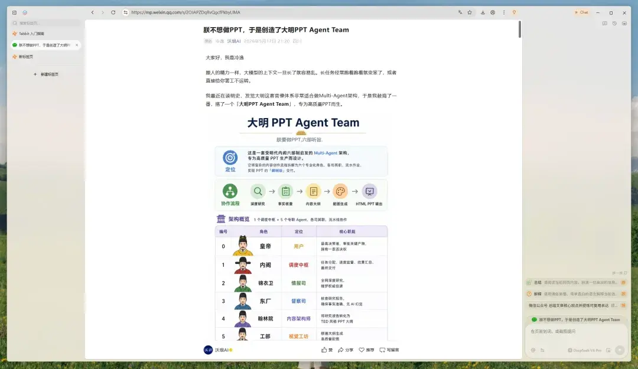Click the 内阁 role cell

click(x=265, y=265)
